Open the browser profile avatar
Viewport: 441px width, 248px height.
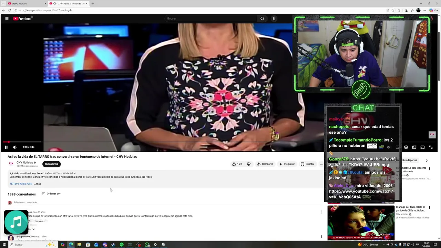coord(418,10)
